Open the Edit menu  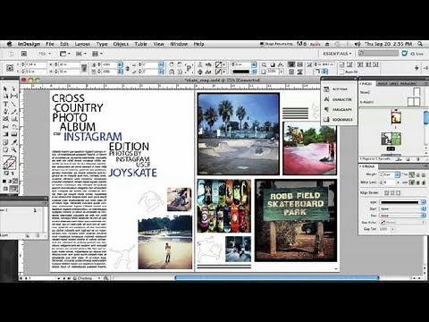[64, 44]
